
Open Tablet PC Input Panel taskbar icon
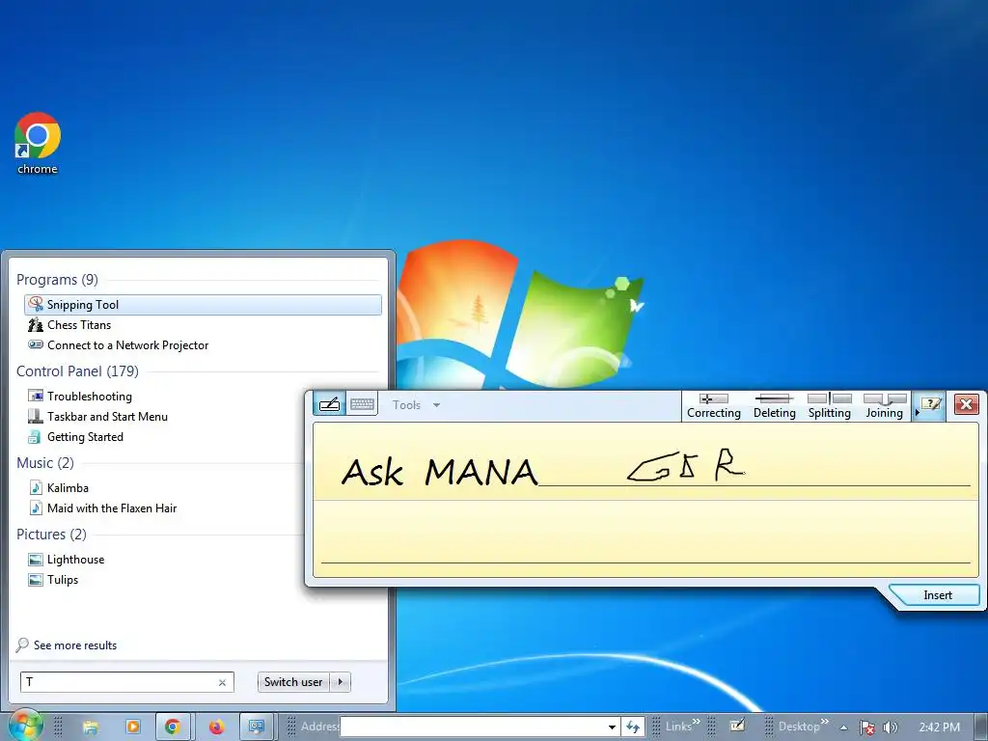click(737, 726)
